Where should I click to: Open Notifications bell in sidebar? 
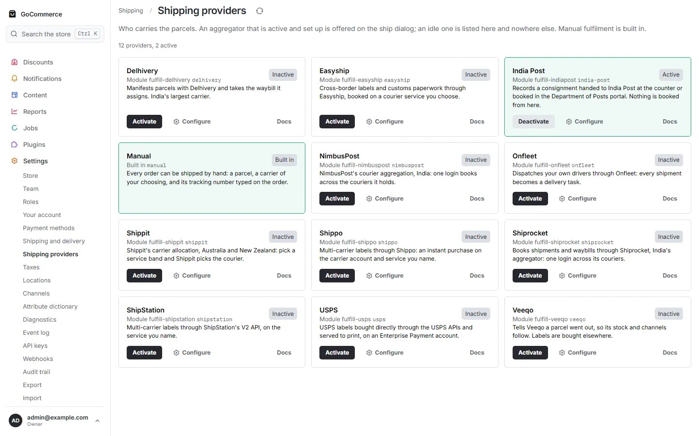(15, 78)
